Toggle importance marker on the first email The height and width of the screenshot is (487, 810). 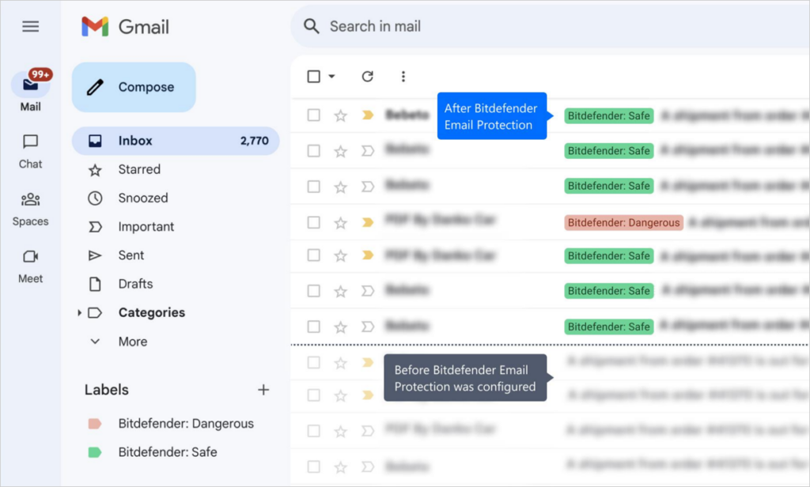click(x=368, y=115)
